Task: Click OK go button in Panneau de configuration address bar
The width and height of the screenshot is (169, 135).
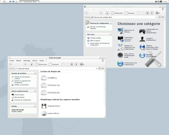Action: (161, 17)
